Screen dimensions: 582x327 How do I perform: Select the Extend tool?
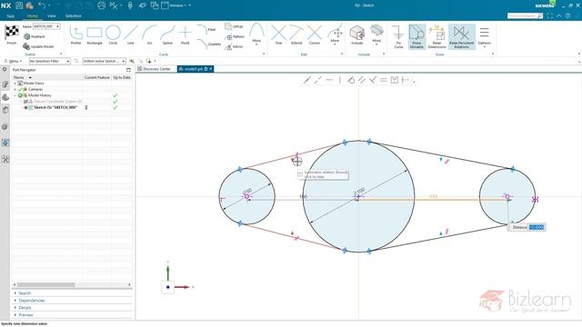coord(296,35)
